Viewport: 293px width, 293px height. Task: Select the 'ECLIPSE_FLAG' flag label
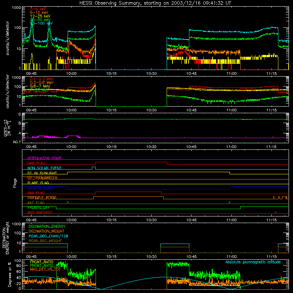[x=40, y=188]
